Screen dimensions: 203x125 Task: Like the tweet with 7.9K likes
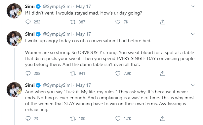pyautogui.click(x=118, y=74)
